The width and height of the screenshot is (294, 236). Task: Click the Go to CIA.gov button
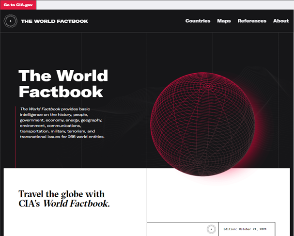click(x=18, y=5)
